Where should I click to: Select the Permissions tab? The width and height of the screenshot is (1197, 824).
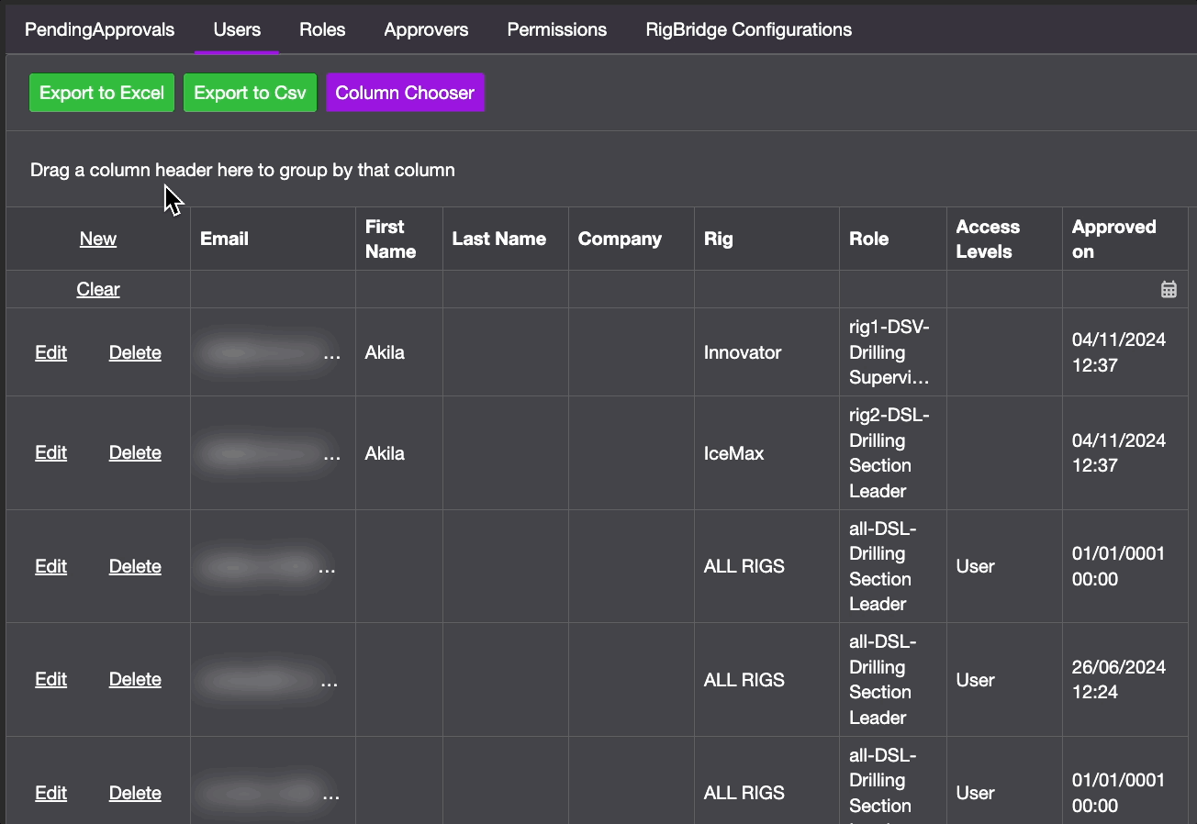(x=556, y=29)
